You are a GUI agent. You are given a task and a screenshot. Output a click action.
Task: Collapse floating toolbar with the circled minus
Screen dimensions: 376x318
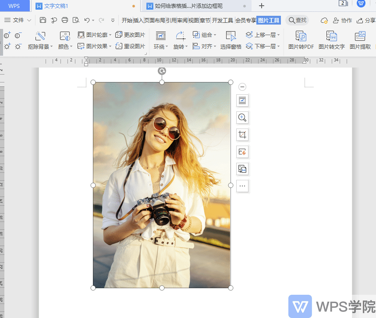click(x=242, y=87)
